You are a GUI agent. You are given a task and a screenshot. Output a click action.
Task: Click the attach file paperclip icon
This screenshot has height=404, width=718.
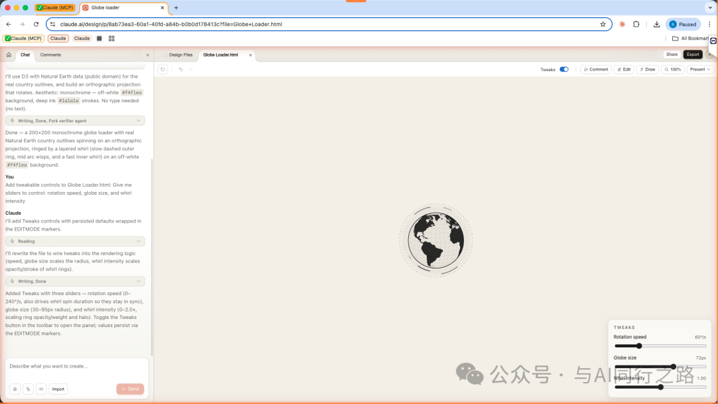click(28, 389)
